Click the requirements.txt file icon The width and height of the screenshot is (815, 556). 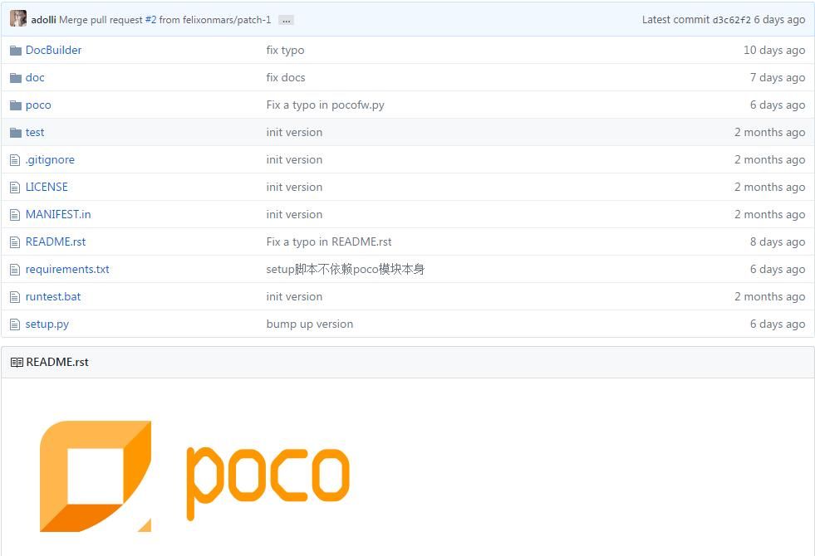pyautogui.click(x=15, y=270)
